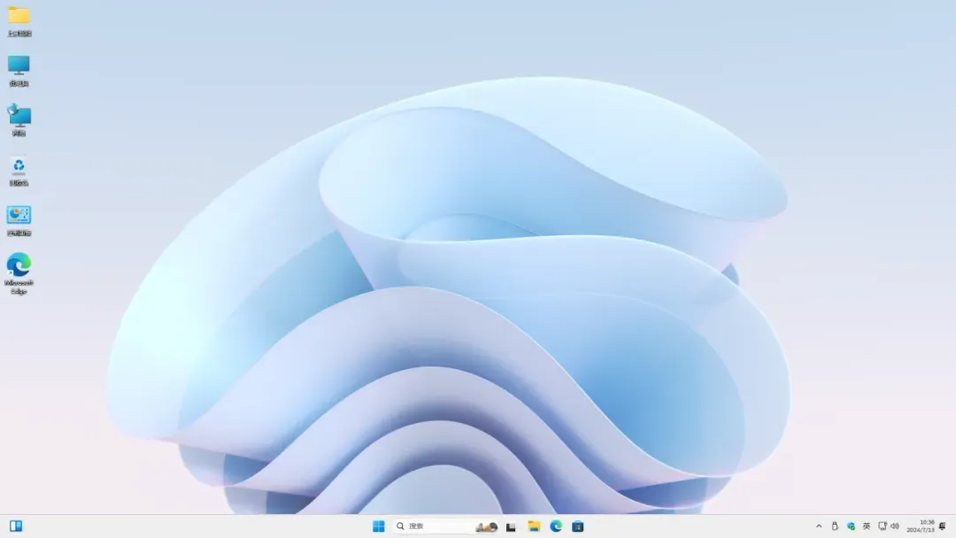Launch Microsoft Edge from the taskbar
Screen dimensions: 956x538
coord(556,526)
